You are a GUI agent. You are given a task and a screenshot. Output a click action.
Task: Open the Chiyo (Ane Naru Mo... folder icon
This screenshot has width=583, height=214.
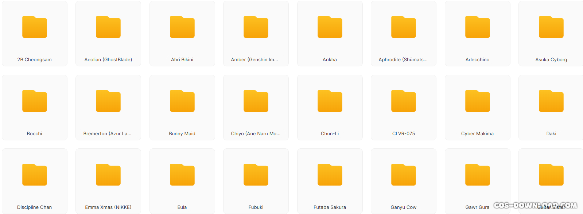256,101
